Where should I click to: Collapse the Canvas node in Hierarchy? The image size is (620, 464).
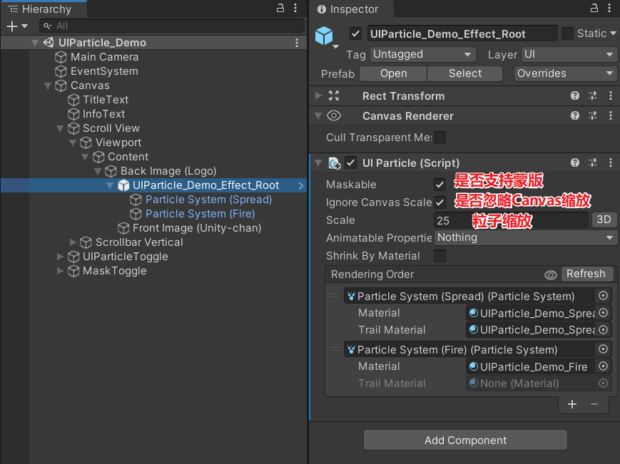[x=48, y=86]
